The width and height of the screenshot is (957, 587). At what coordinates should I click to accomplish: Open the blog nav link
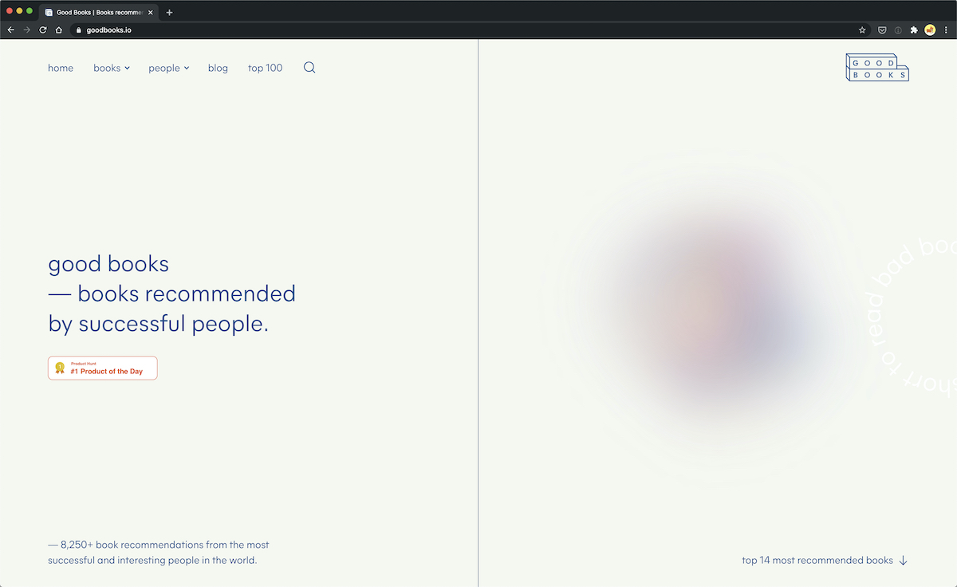[218, 68]
